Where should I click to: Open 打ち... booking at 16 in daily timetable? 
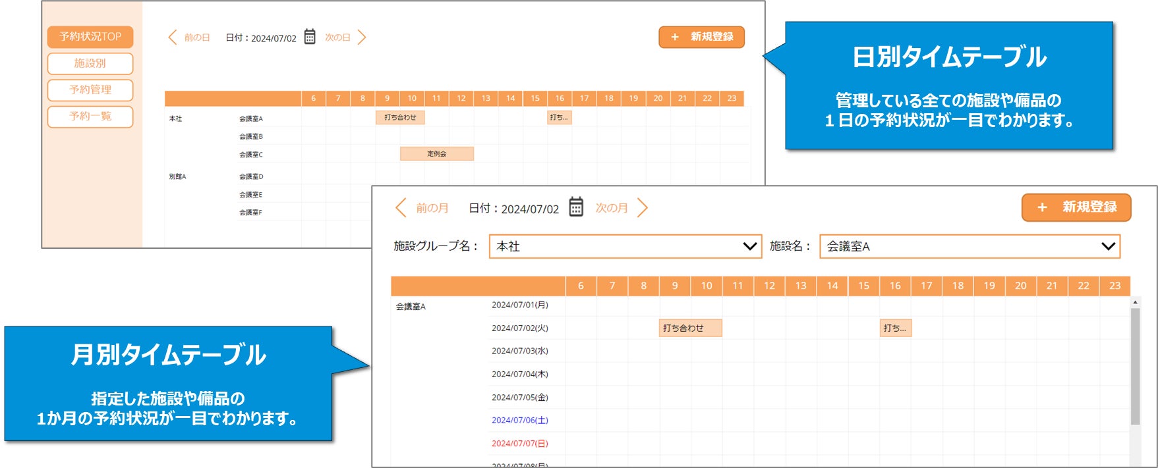pos(560,117)
